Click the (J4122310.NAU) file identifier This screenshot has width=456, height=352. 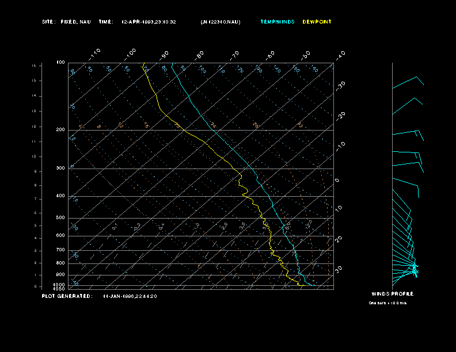(221, 22)
